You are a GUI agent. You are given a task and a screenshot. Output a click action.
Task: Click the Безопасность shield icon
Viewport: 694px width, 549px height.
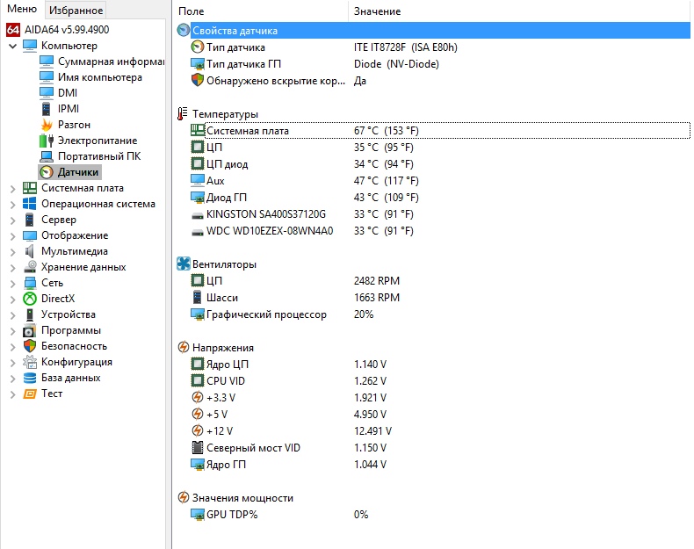(x=30, y=346)
